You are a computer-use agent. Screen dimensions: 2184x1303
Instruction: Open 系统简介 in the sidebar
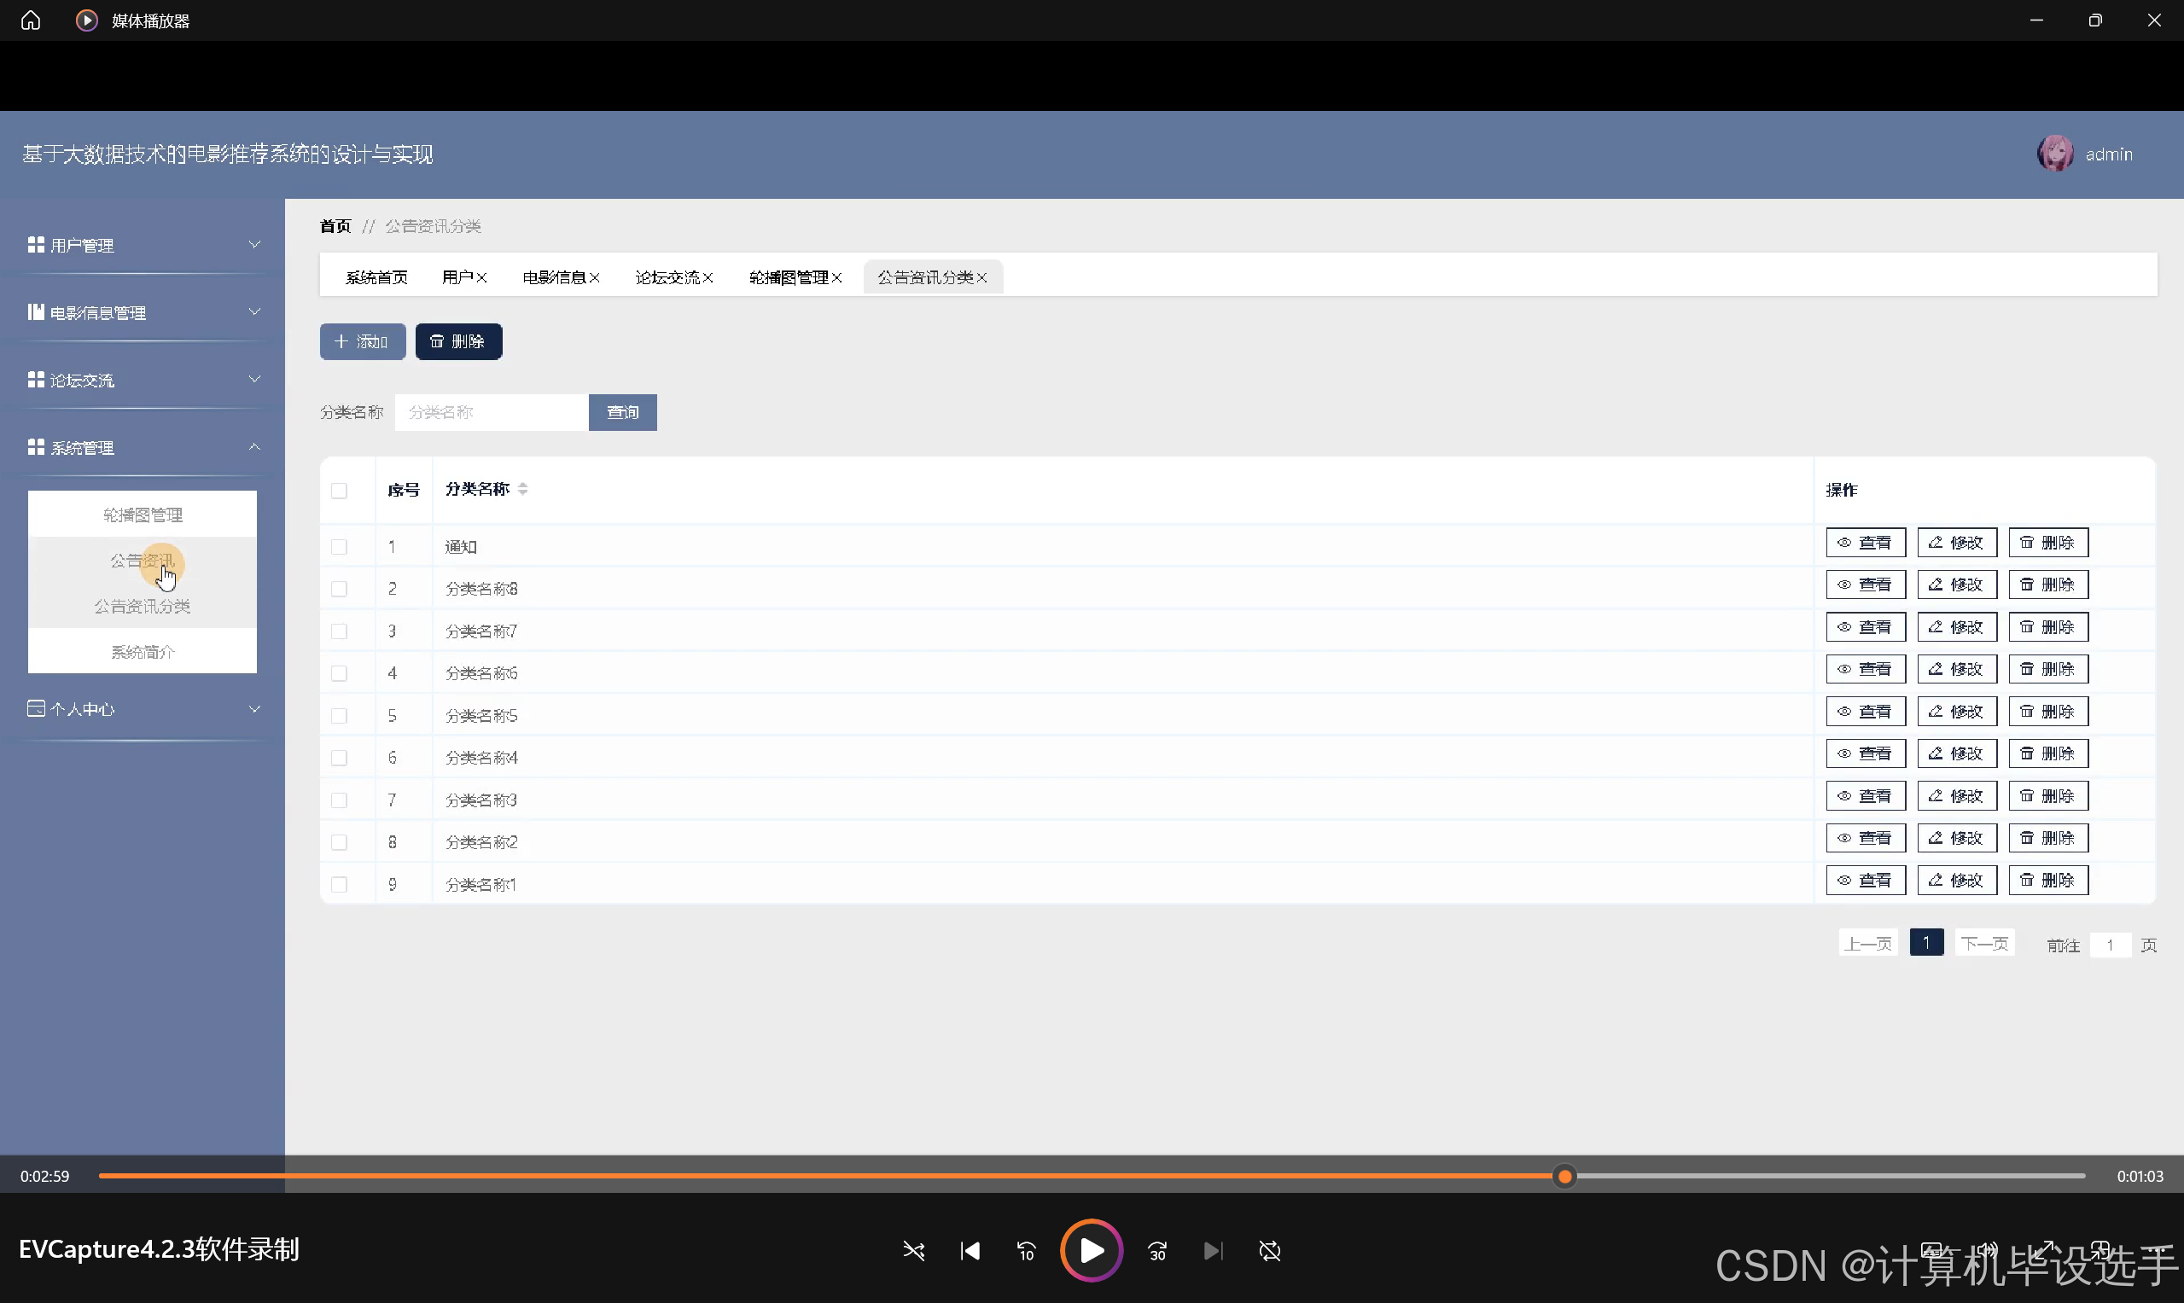pyautogui.click(x=143, y=652)
